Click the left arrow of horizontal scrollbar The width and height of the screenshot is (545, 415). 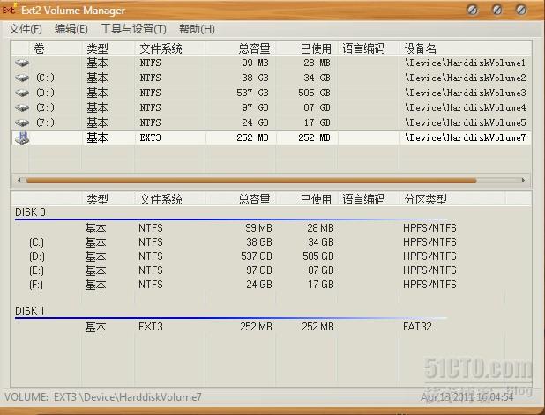pyautogui.click(x=19, y=180)
